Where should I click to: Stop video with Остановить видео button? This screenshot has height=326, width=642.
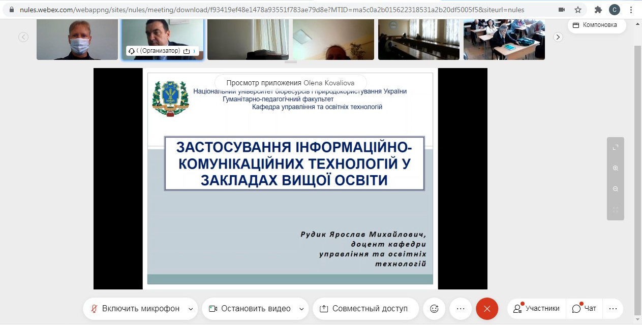[249, 309]
